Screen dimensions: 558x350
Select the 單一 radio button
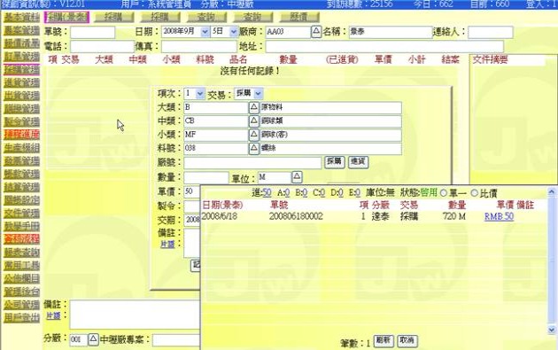(444, 193)
